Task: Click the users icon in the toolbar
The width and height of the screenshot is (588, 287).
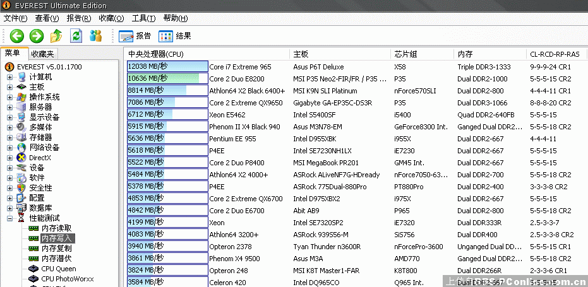Action: [x=95, y=35]
